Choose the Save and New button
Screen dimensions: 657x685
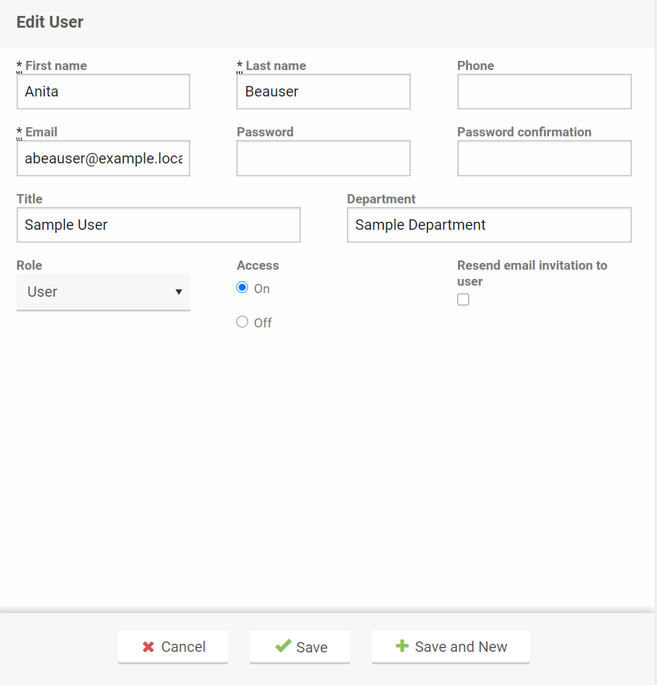click(x=451, y=647)
